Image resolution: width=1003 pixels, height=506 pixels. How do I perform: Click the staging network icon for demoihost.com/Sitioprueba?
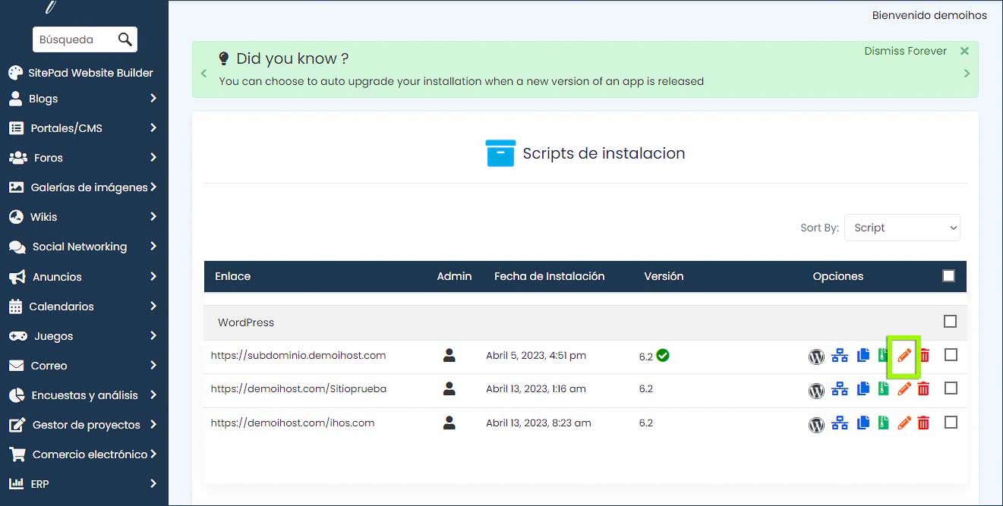point(839,389)
